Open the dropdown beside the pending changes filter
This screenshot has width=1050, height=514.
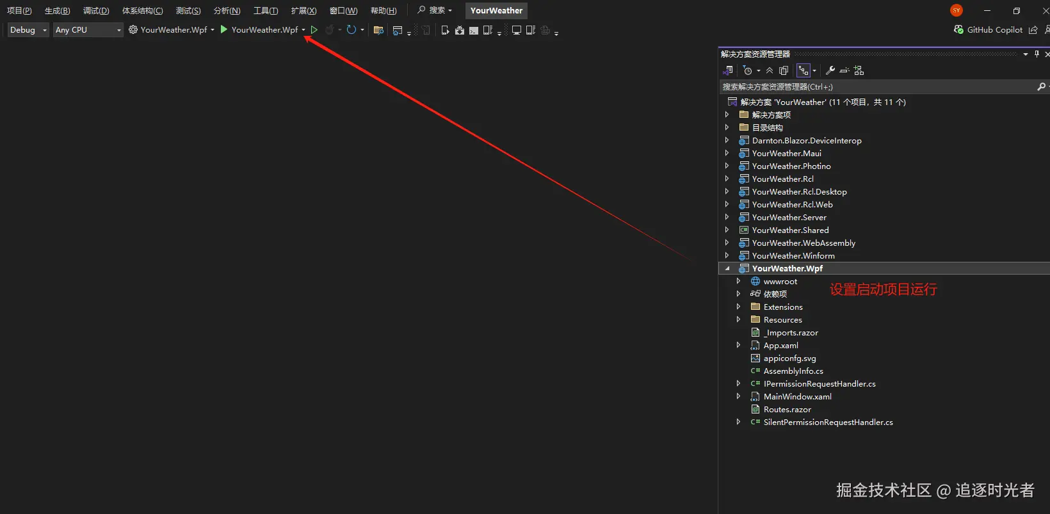coord(759,70)
